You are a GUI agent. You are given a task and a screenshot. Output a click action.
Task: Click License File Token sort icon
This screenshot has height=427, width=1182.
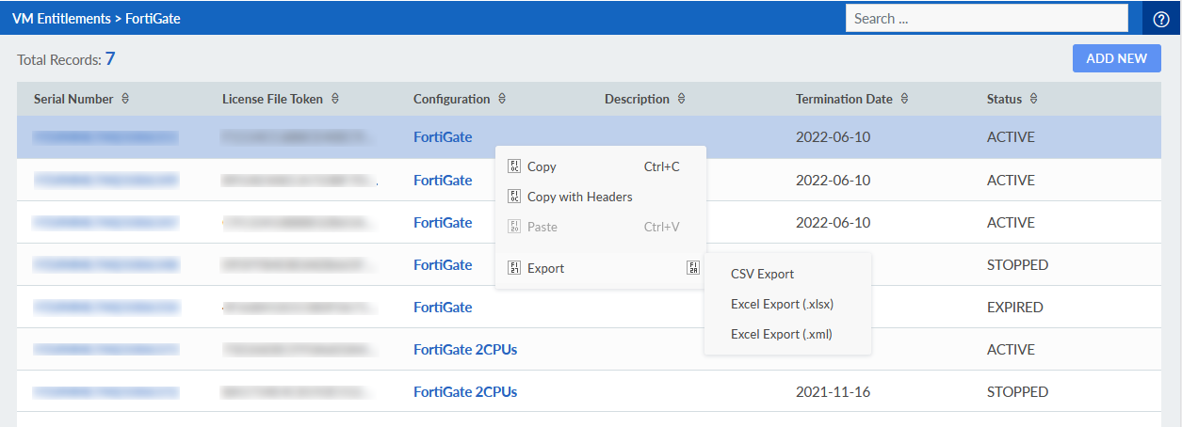pos(335,99)
